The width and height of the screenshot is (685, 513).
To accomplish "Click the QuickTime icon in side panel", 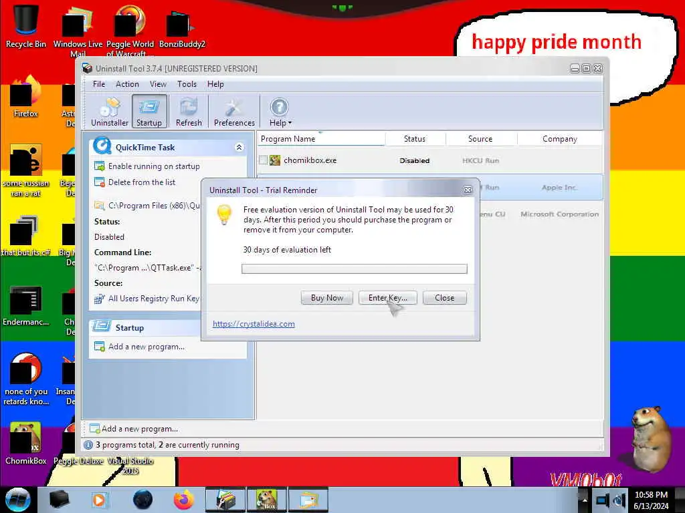I will click(102, 146).
